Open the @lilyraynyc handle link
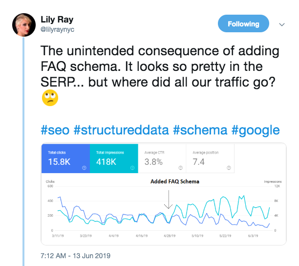This screenshot has height=266, width=299. coord(57,28)
